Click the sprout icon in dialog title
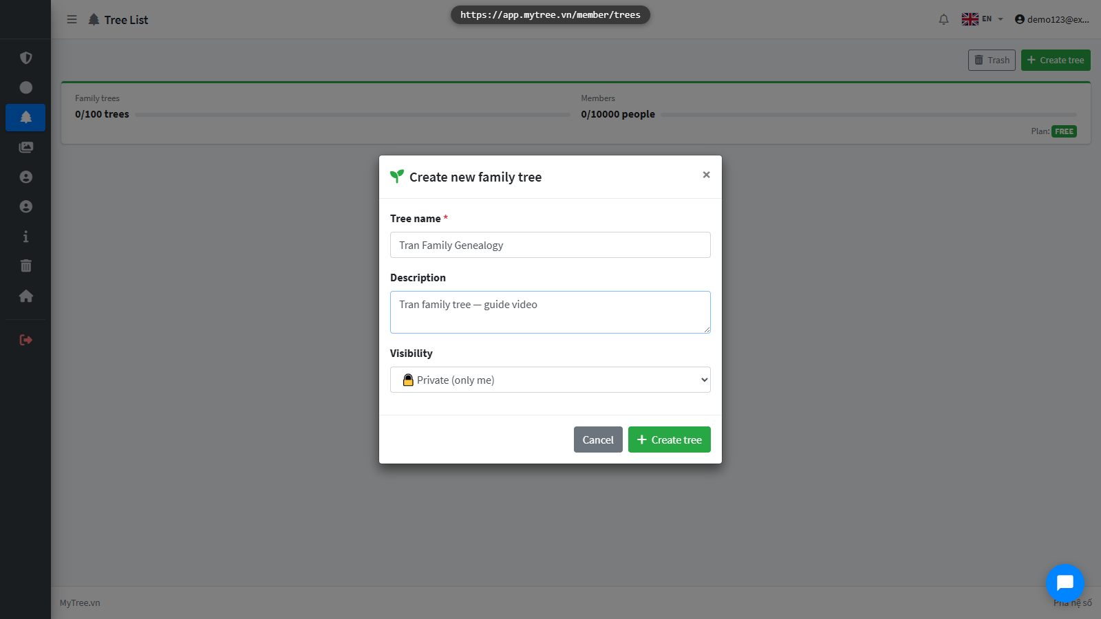Image resolution: width=1101 pixels, height=619 pixels. click(x=397, y=176)
